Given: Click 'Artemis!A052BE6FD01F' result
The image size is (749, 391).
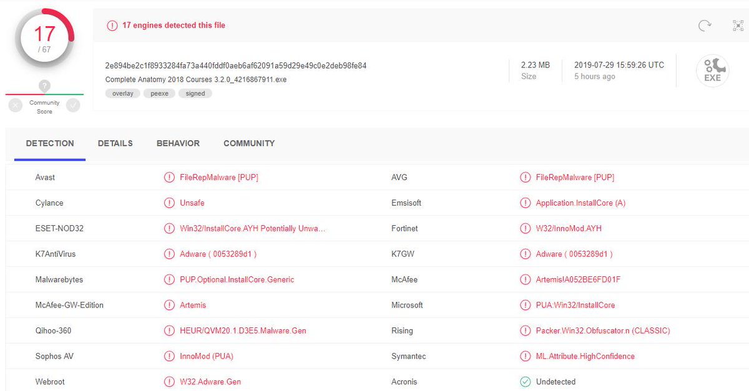Looking at the screenshot, I should (x=579, y=280).
